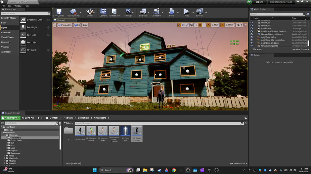Switch the world/local coordinate system globe icon

point(191,25)
